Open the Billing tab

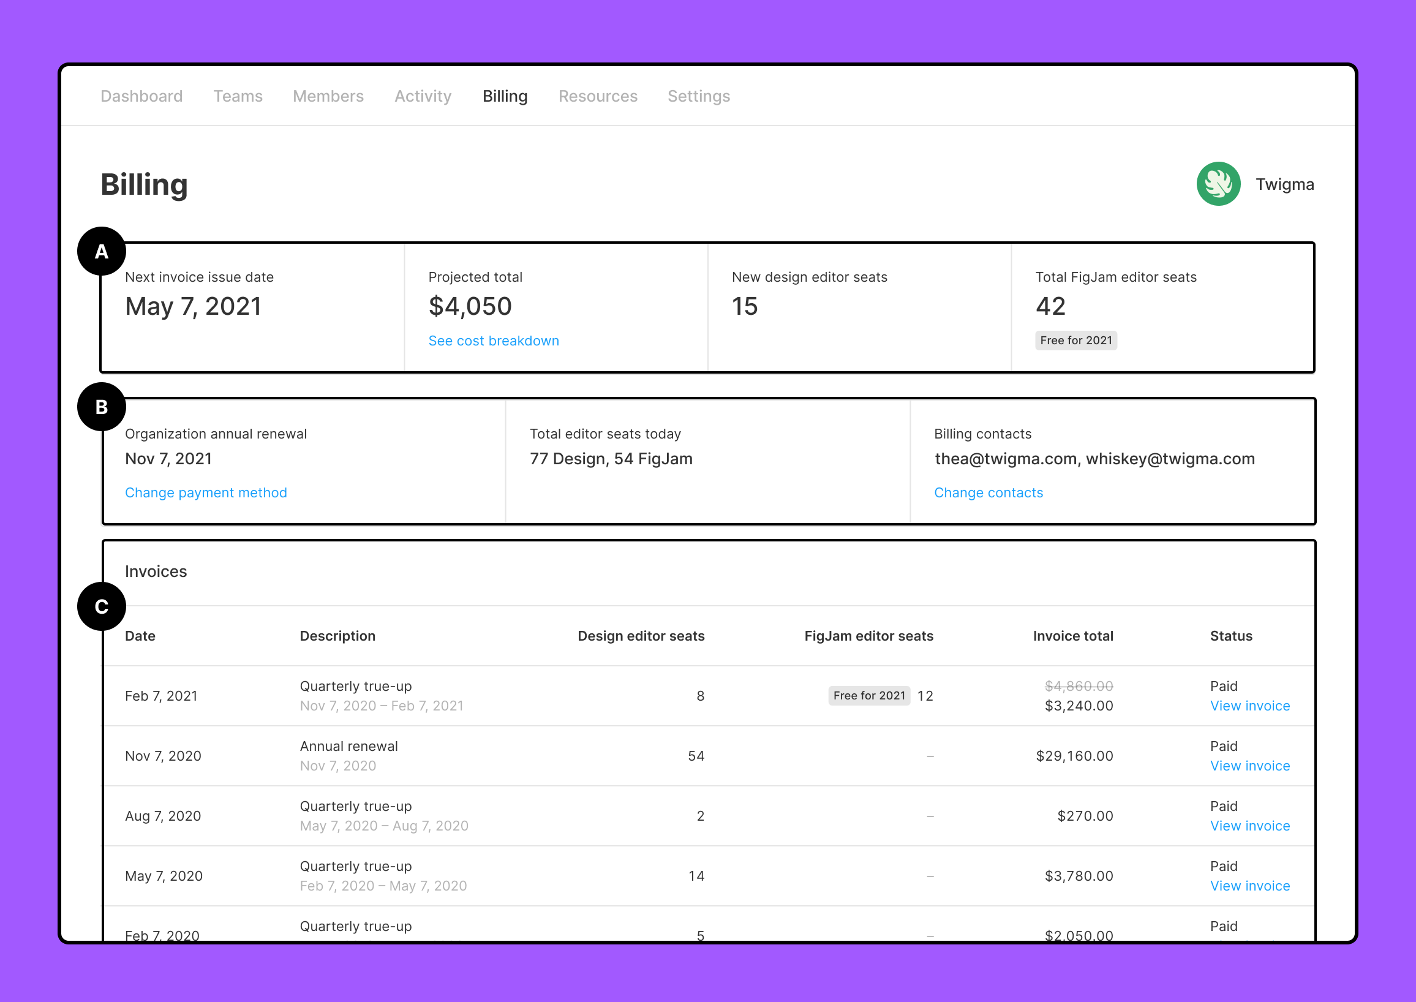[504, 96]
